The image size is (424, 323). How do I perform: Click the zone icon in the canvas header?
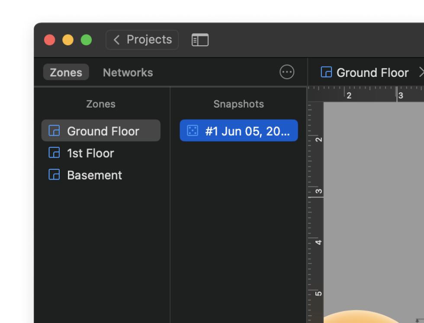point(326,72)
